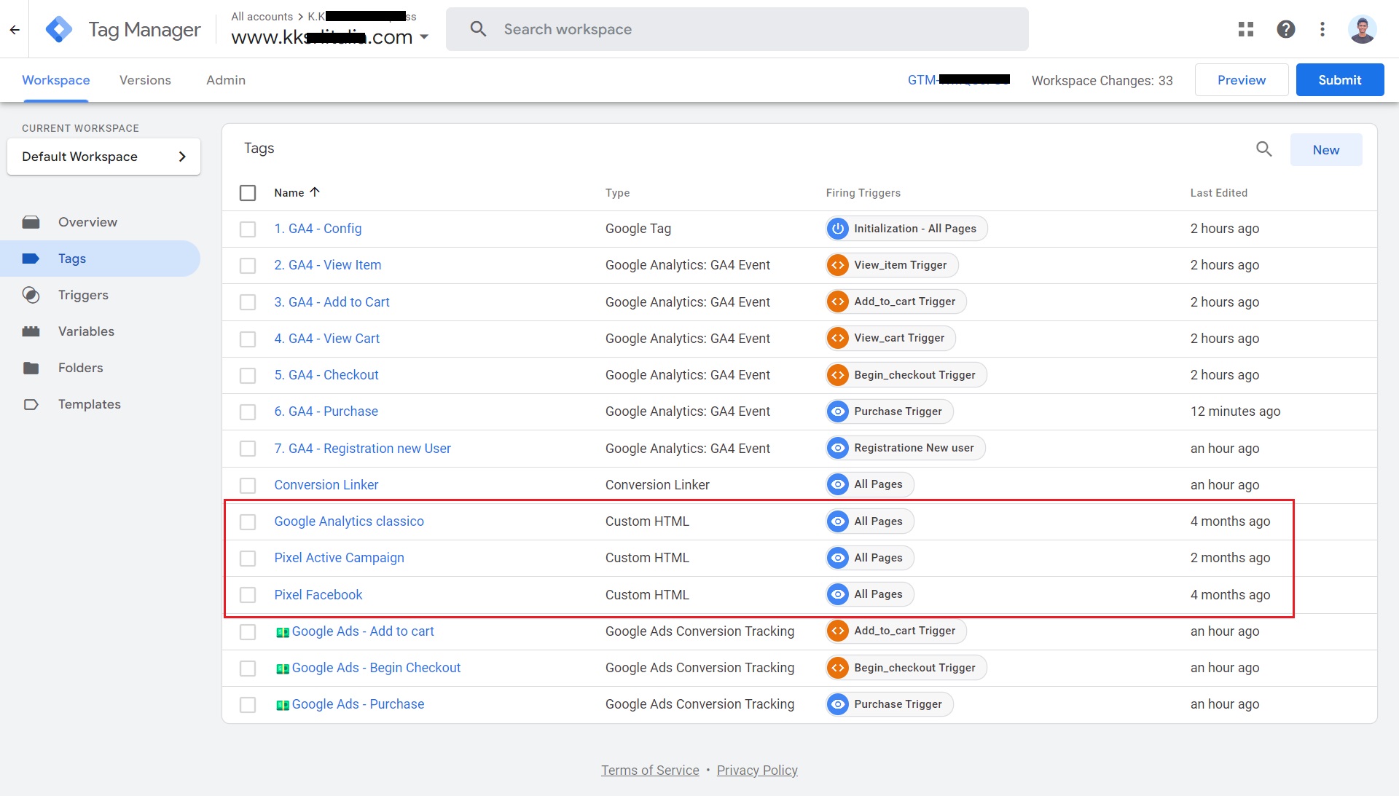This screenshot has height=796, width=1399.
Task: Click Purchase Trigger icon in GA4 Purchase row
Action: 838,411
